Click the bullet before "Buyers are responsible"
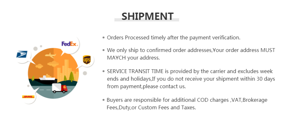 pos(104,100)
